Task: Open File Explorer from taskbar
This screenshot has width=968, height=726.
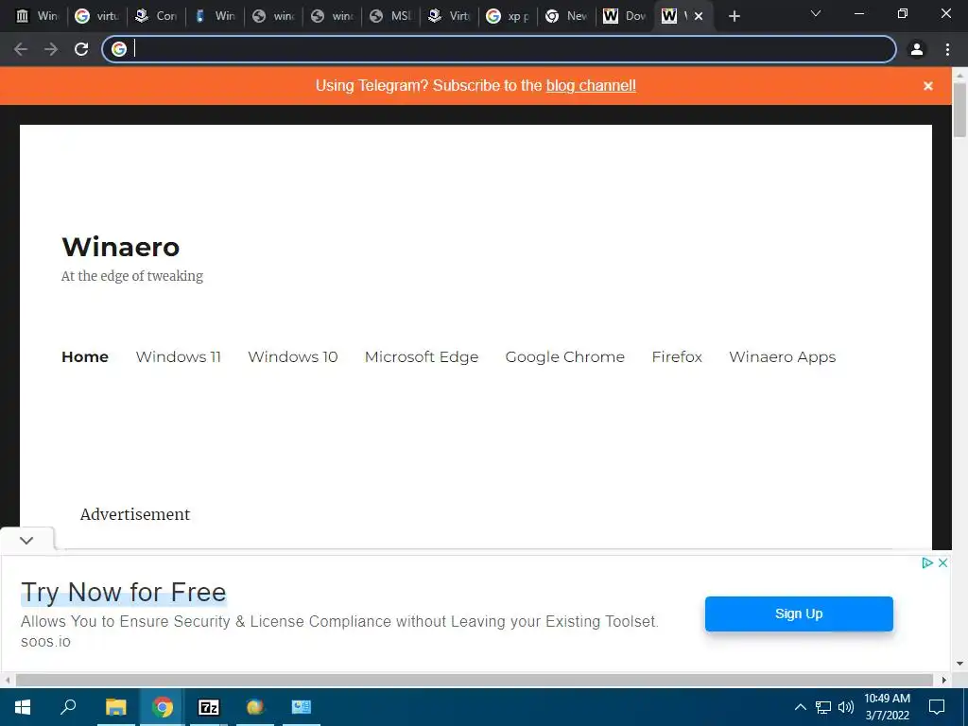Action: pyautogui.click(x=115, y=707)
